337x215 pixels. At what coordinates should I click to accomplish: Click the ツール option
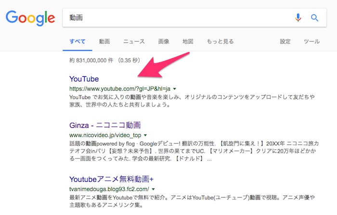(311, 41)
